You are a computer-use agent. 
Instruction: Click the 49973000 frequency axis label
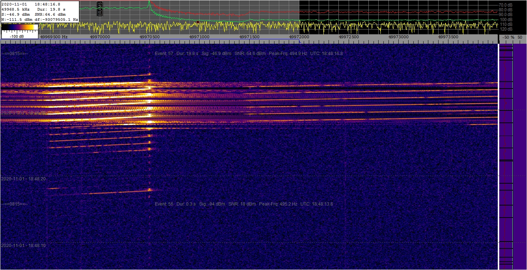click(399, 37)
